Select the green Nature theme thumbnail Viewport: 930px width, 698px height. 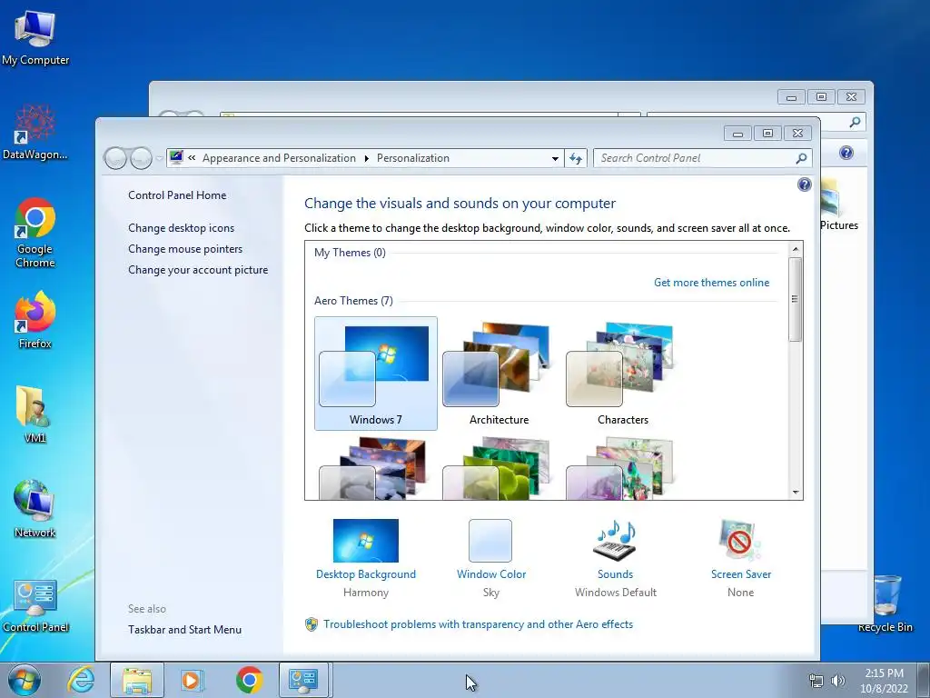point(497,468)
